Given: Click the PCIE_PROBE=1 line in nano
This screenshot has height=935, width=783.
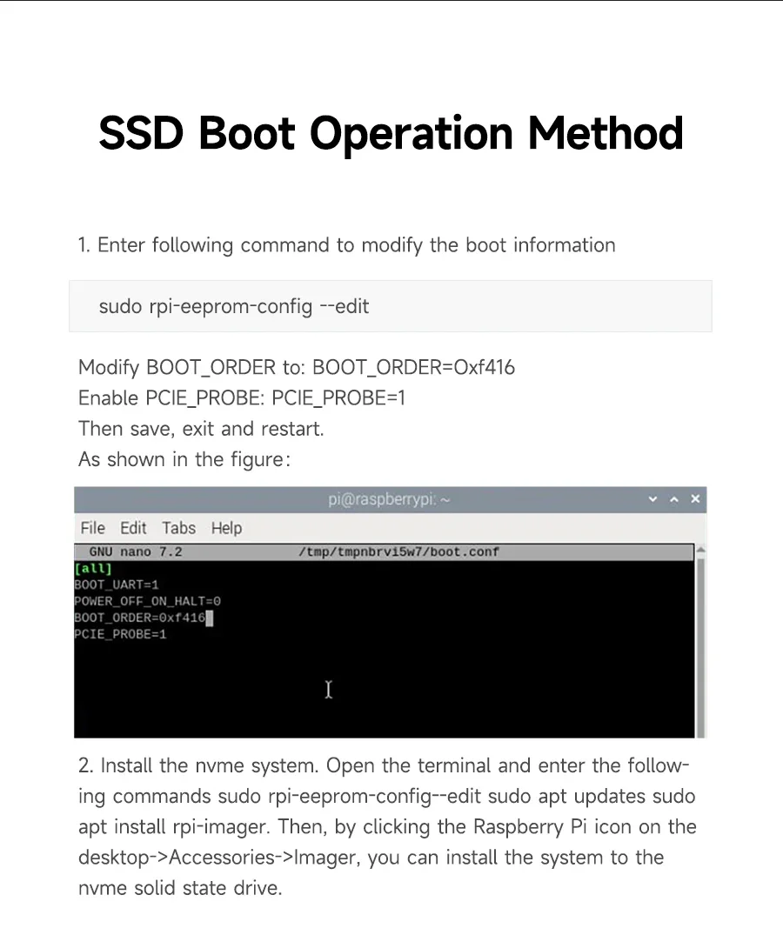Looking at the screenshot, I should click(x=120, y=634).
